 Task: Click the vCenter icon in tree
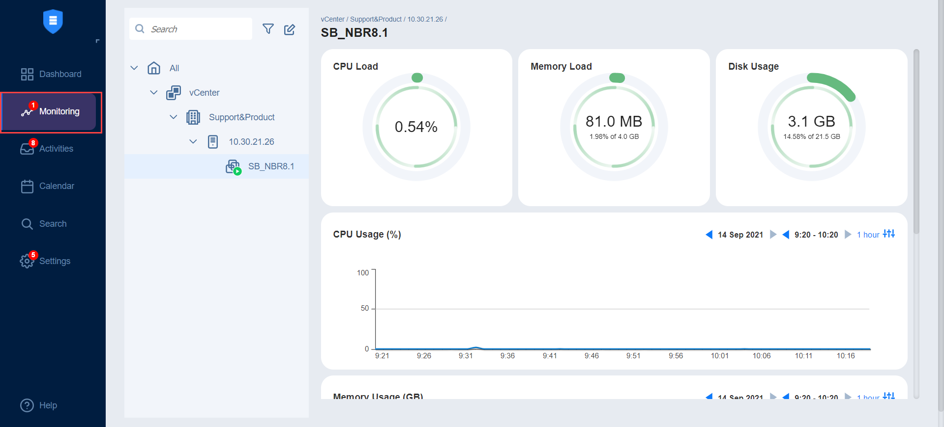coord(174,92)
